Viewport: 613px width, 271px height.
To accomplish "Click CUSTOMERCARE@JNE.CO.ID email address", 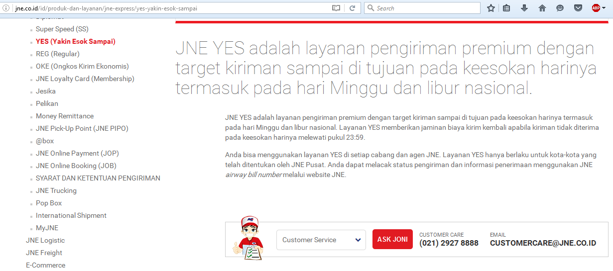I will 543,243.
